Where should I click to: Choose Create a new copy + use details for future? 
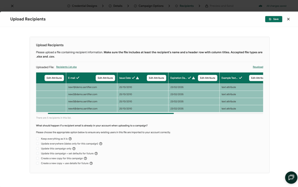pos(38,163)
